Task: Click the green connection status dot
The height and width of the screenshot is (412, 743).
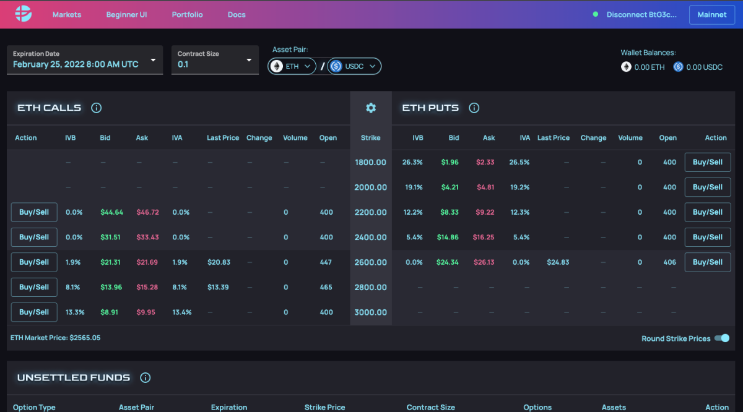Action: tap(596, 14)
